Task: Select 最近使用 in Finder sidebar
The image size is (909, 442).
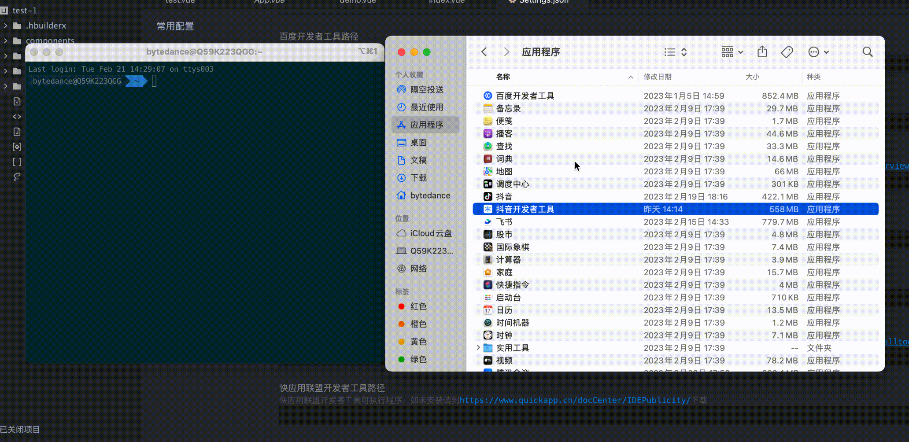Action: coord(425,107)
